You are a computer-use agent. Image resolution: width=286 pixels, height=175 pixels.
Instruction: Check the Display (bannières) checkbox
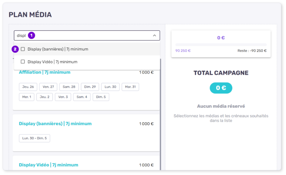tap(23, 49)
